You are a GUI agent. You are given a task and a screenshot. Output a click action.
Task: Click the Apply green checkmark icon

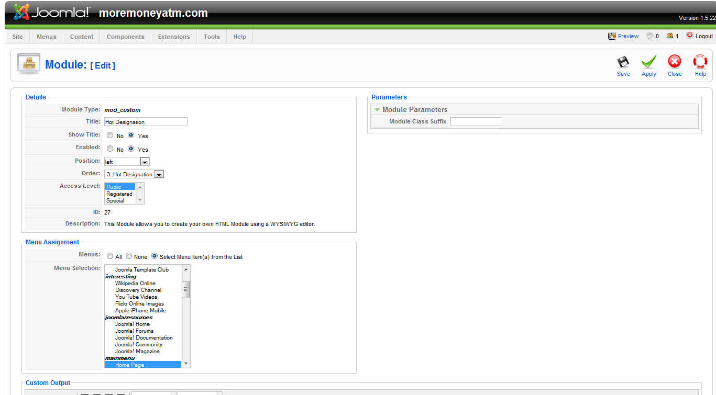(649, 62)
